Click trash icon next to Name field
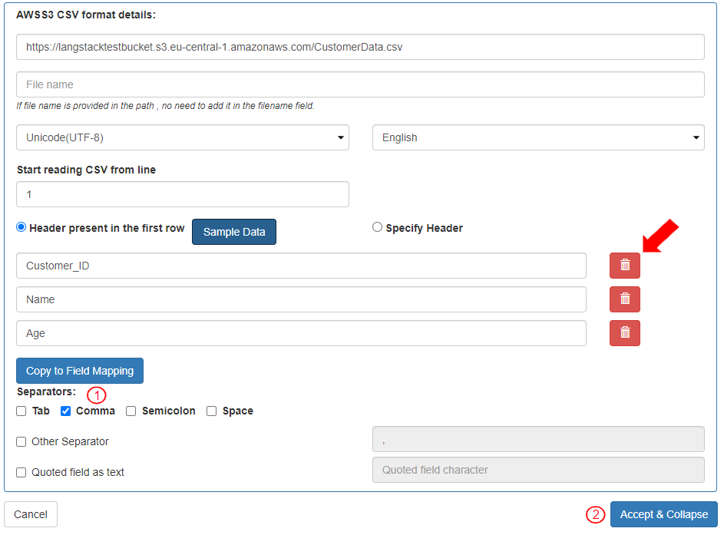Screen dimensions: 724x535 point(624,299)
